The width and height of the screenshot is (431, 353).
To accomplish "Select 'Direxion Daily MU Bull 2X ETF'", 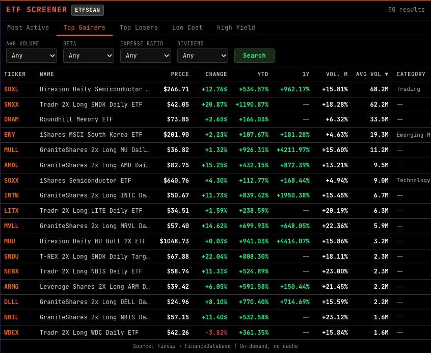I will tap(93, 241).
